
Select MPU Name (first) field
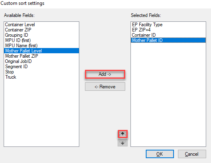click(x=21, y=46)
